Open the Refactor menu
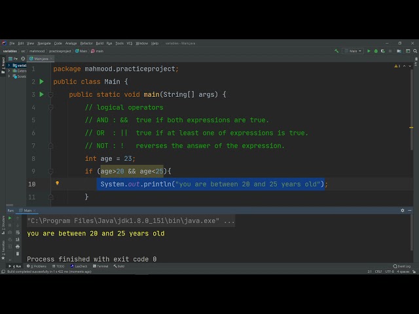Screen dimensions: 419x314 pyautogui.click(x=86, y=43)
